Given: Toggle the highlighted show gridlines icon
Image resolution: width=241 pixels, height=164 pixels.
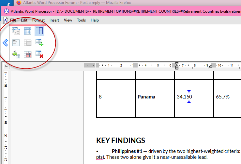Looking at the screenshot, I should tap(39, 31).
